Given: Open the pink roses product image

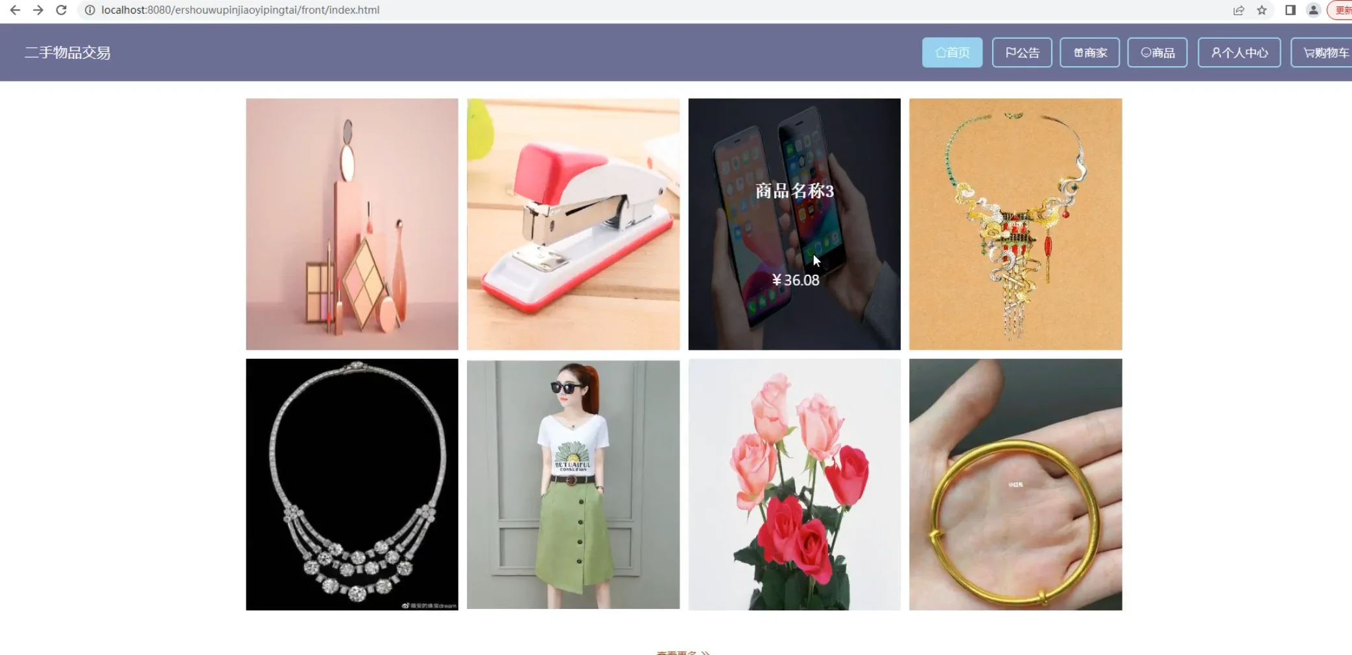Looking at the screenshot, I should [x=794, y=485].
